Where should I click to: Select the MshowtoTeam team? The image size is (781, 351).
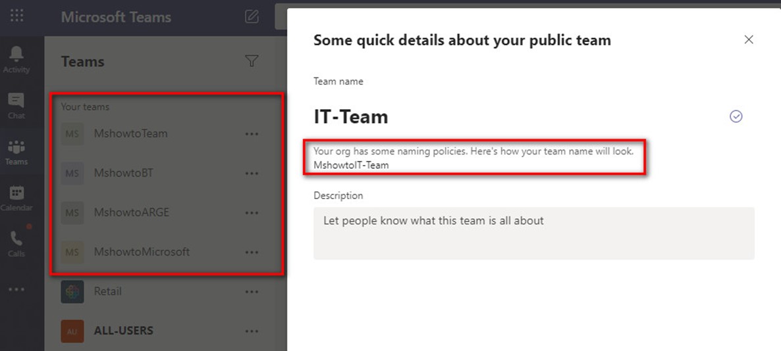click(131, 133)
